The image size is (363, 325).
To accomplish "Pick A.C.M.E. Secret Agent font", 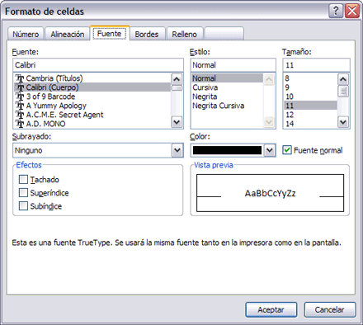I will point(92,115).
